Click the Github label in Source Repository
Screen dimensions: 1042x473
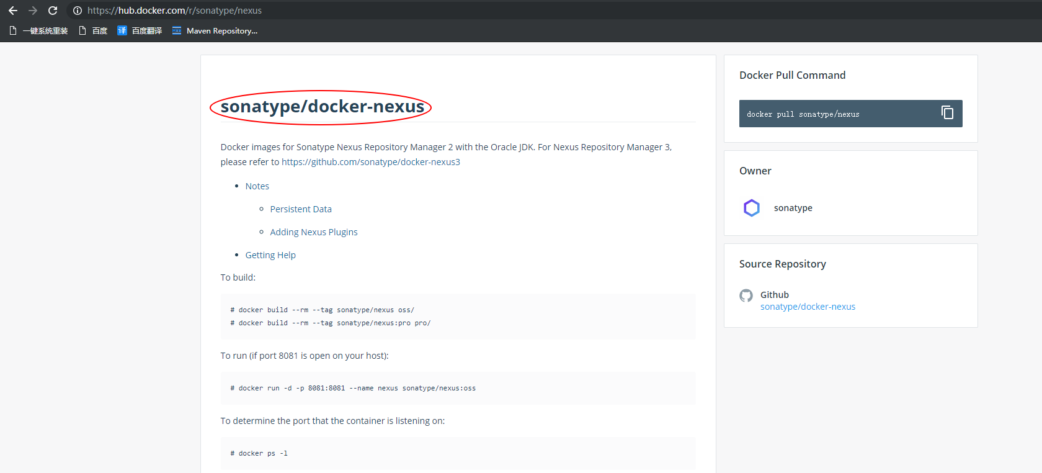coord(775,295)
